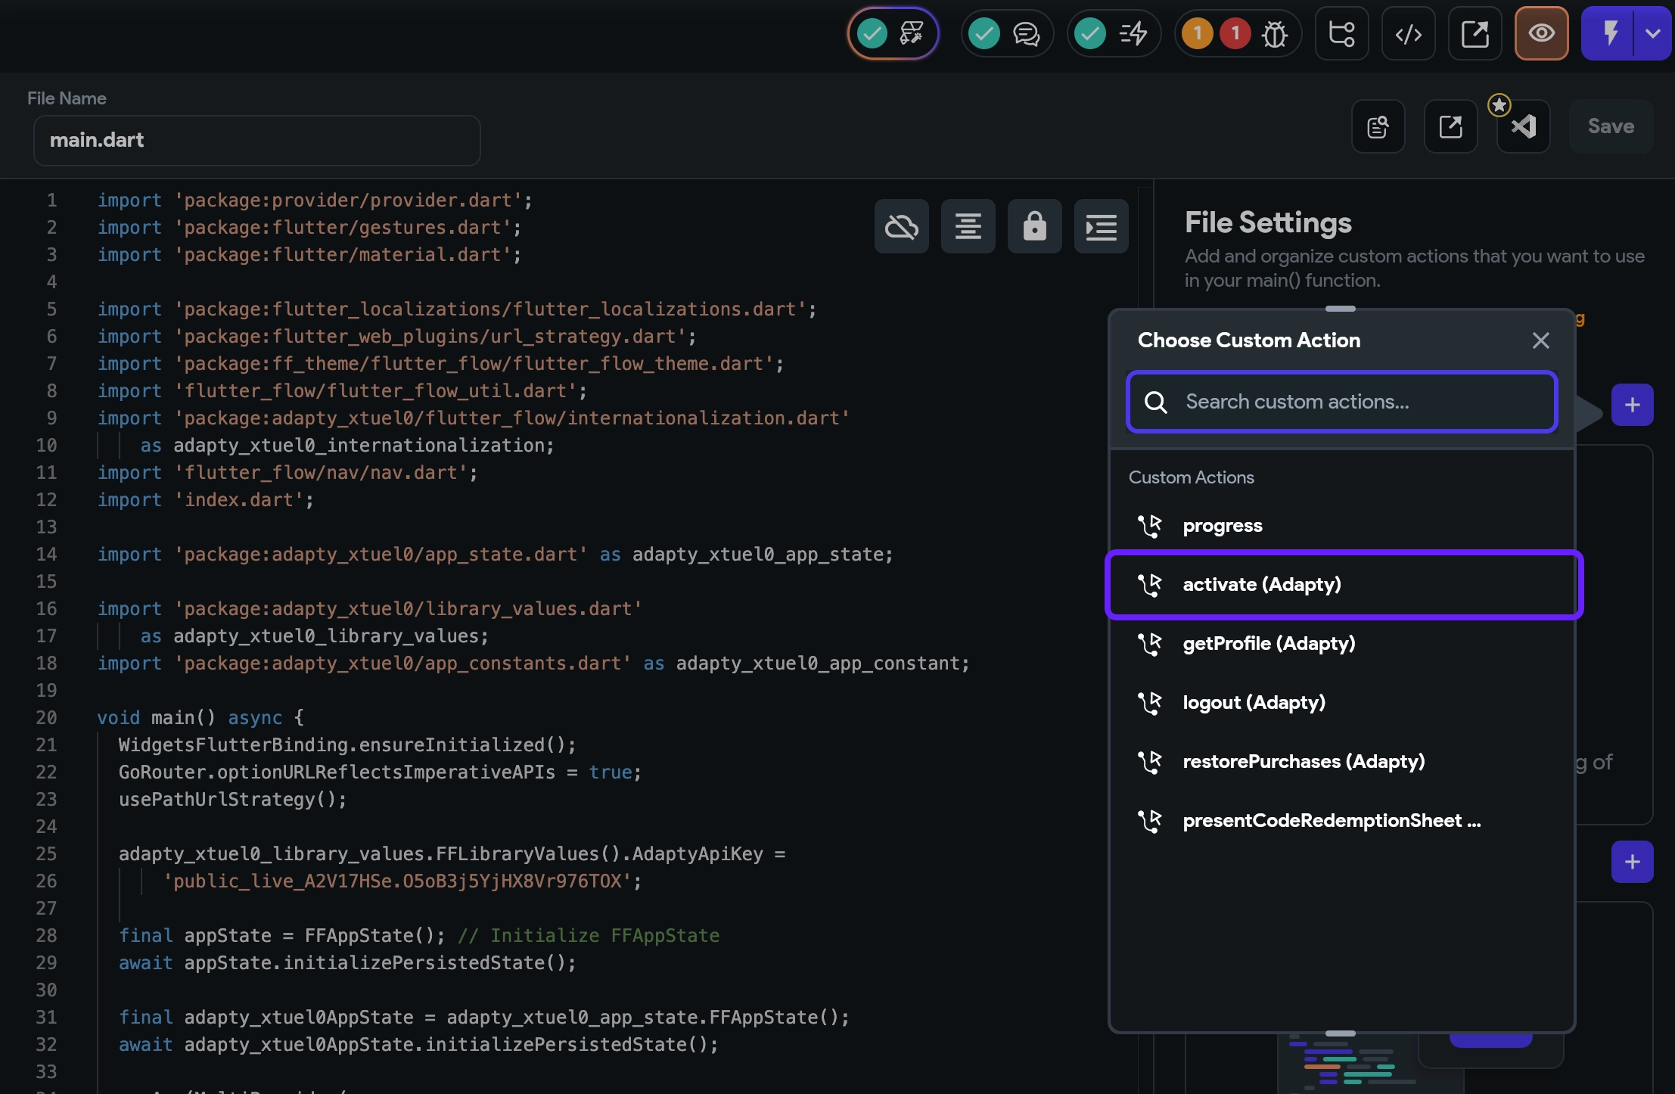Select the restorePurchases (Adapty) custom action
Screen dimensions: 1675x1094
click(x=1304, y=761)
